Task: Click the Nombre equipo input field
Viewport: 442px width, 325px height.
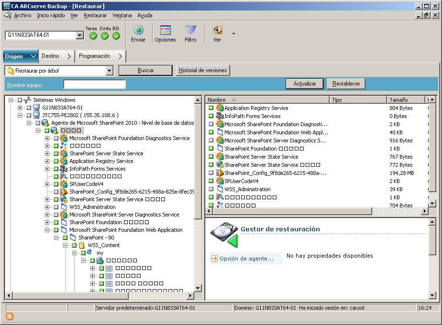Action: tap(94, 85)
